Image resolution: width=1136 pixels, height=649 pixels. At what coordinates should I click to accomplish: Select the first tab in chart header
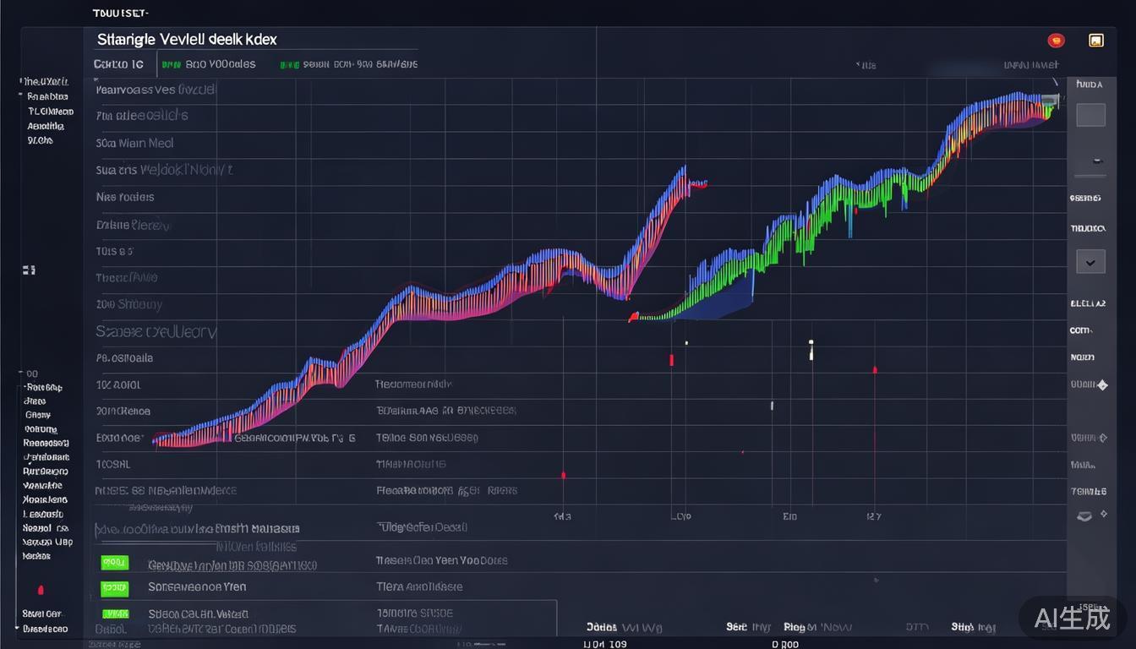118,64
